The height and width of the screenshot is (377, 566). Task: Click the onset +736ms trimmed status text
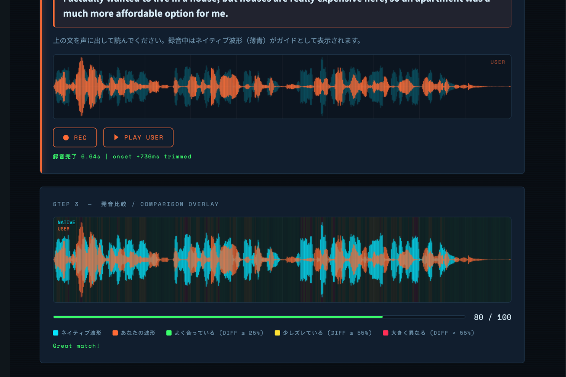(x=152, y=157)
